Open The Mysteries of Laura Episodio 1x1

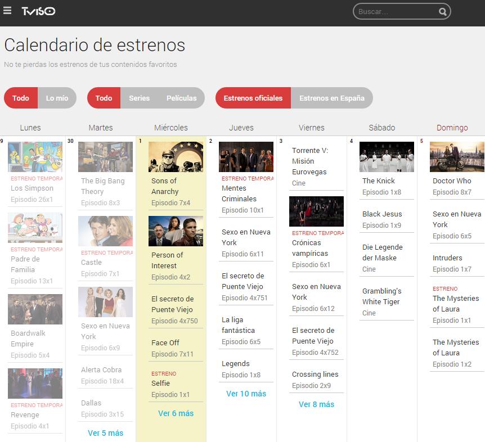point(456,304)
